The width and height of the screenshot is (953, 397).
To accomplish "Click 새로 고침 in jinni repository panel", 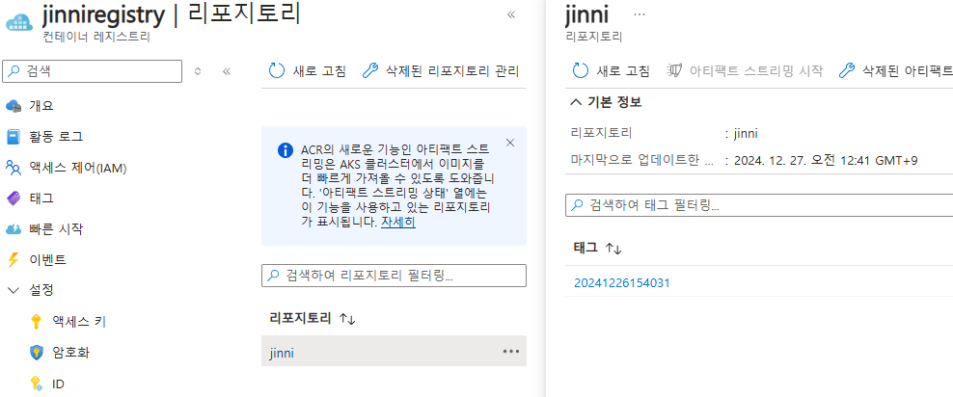I will [x=612, y=71].
